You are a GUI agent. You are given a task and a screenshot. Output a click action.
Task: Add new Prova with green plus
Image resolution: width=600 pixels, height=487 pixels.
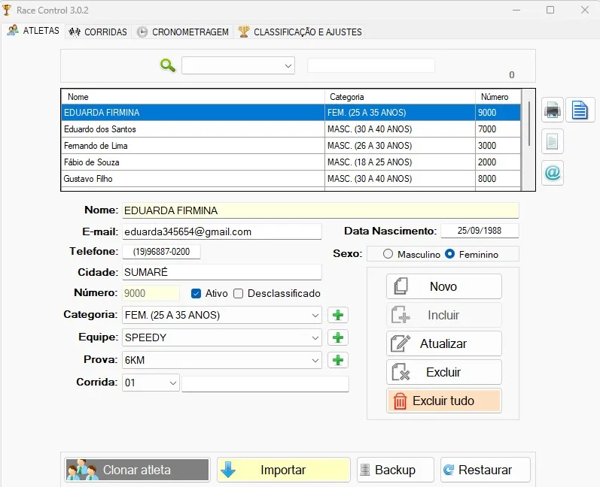(338, 361)
